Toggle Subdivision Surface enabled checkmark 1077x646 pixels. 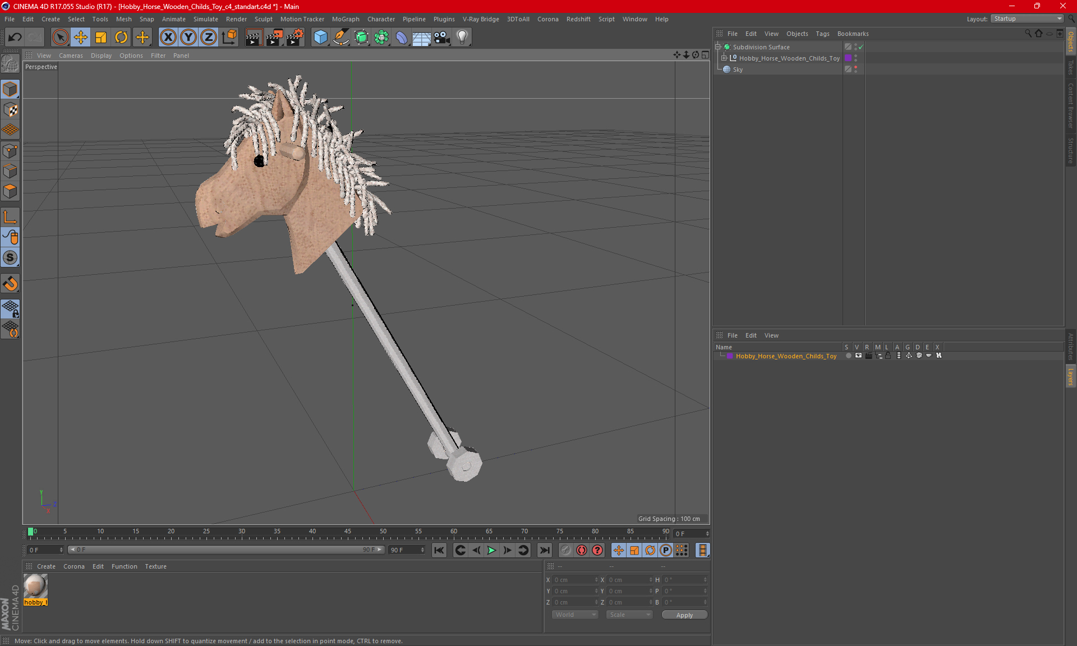(x=861, y=47)
